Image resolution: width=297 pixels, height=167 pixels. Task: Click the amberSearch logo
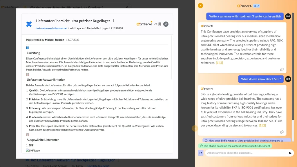(10, 7)
